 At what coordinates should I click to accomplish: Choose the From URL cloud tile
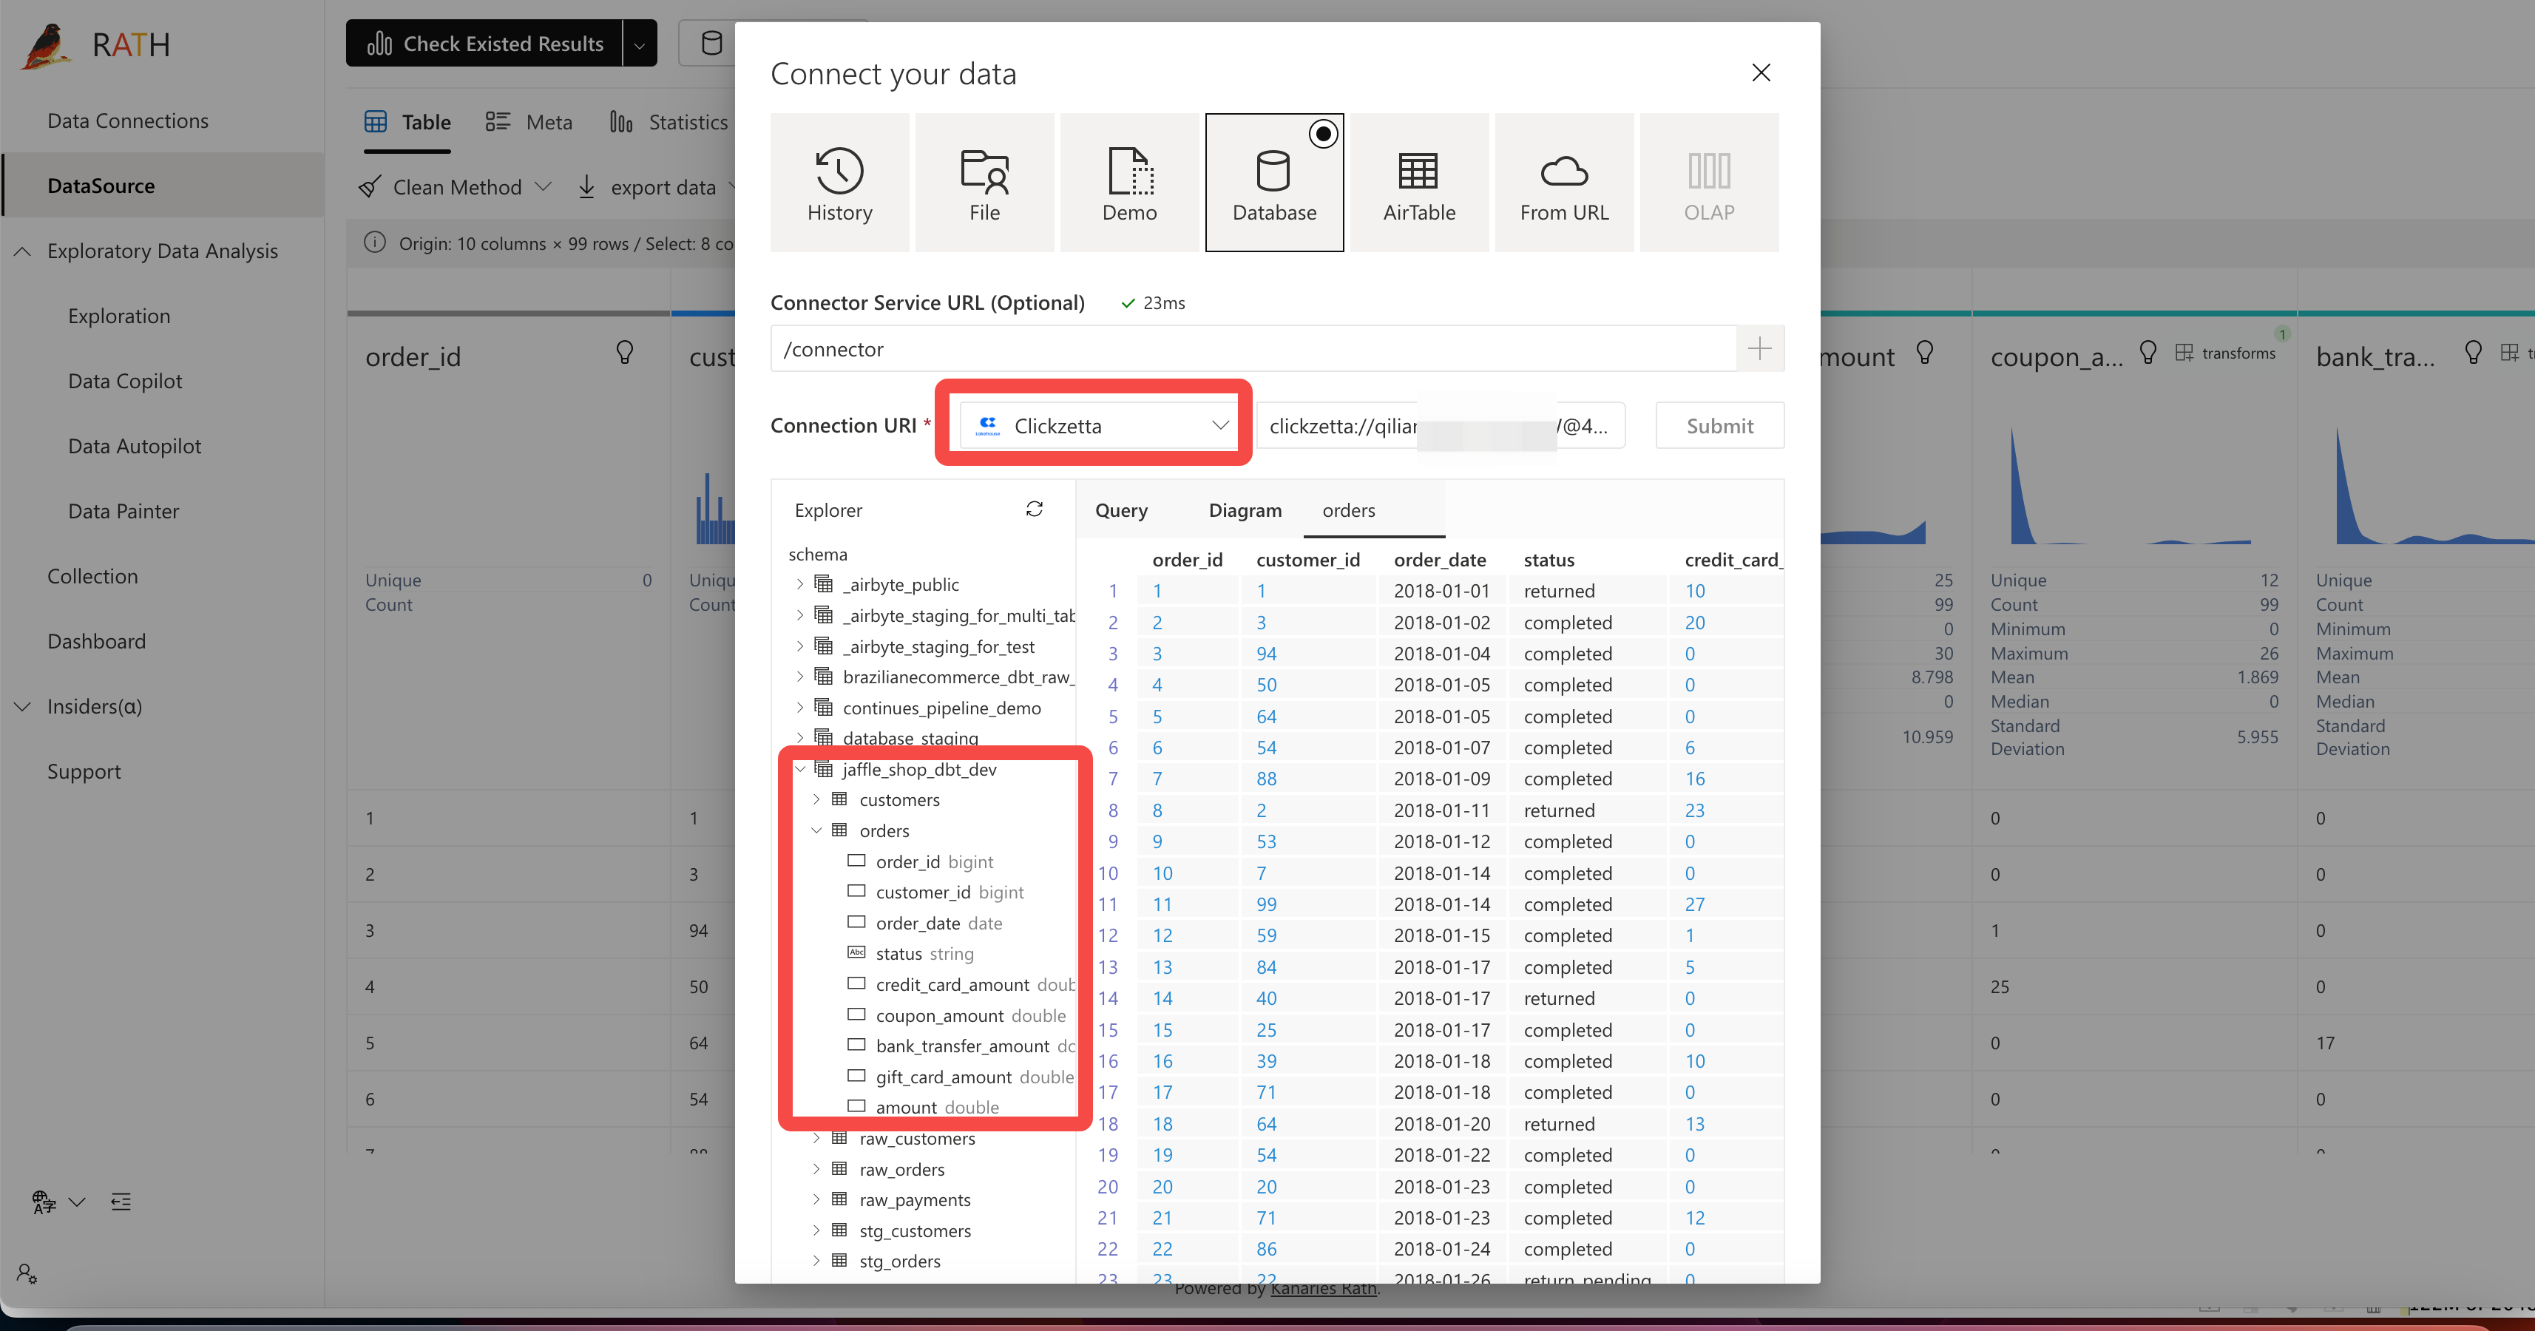tap(1564, 183)
